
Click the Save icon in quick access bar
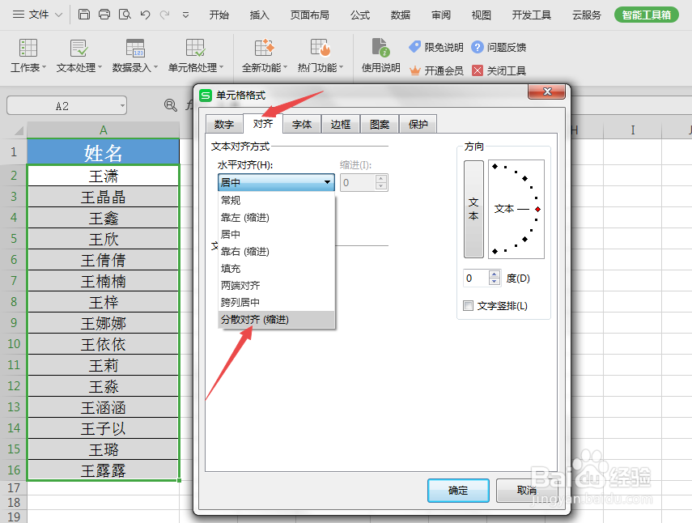click(83, 14)
